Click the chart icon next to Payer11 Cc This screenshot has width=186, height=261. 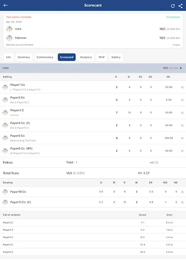(x=183, y=202)
